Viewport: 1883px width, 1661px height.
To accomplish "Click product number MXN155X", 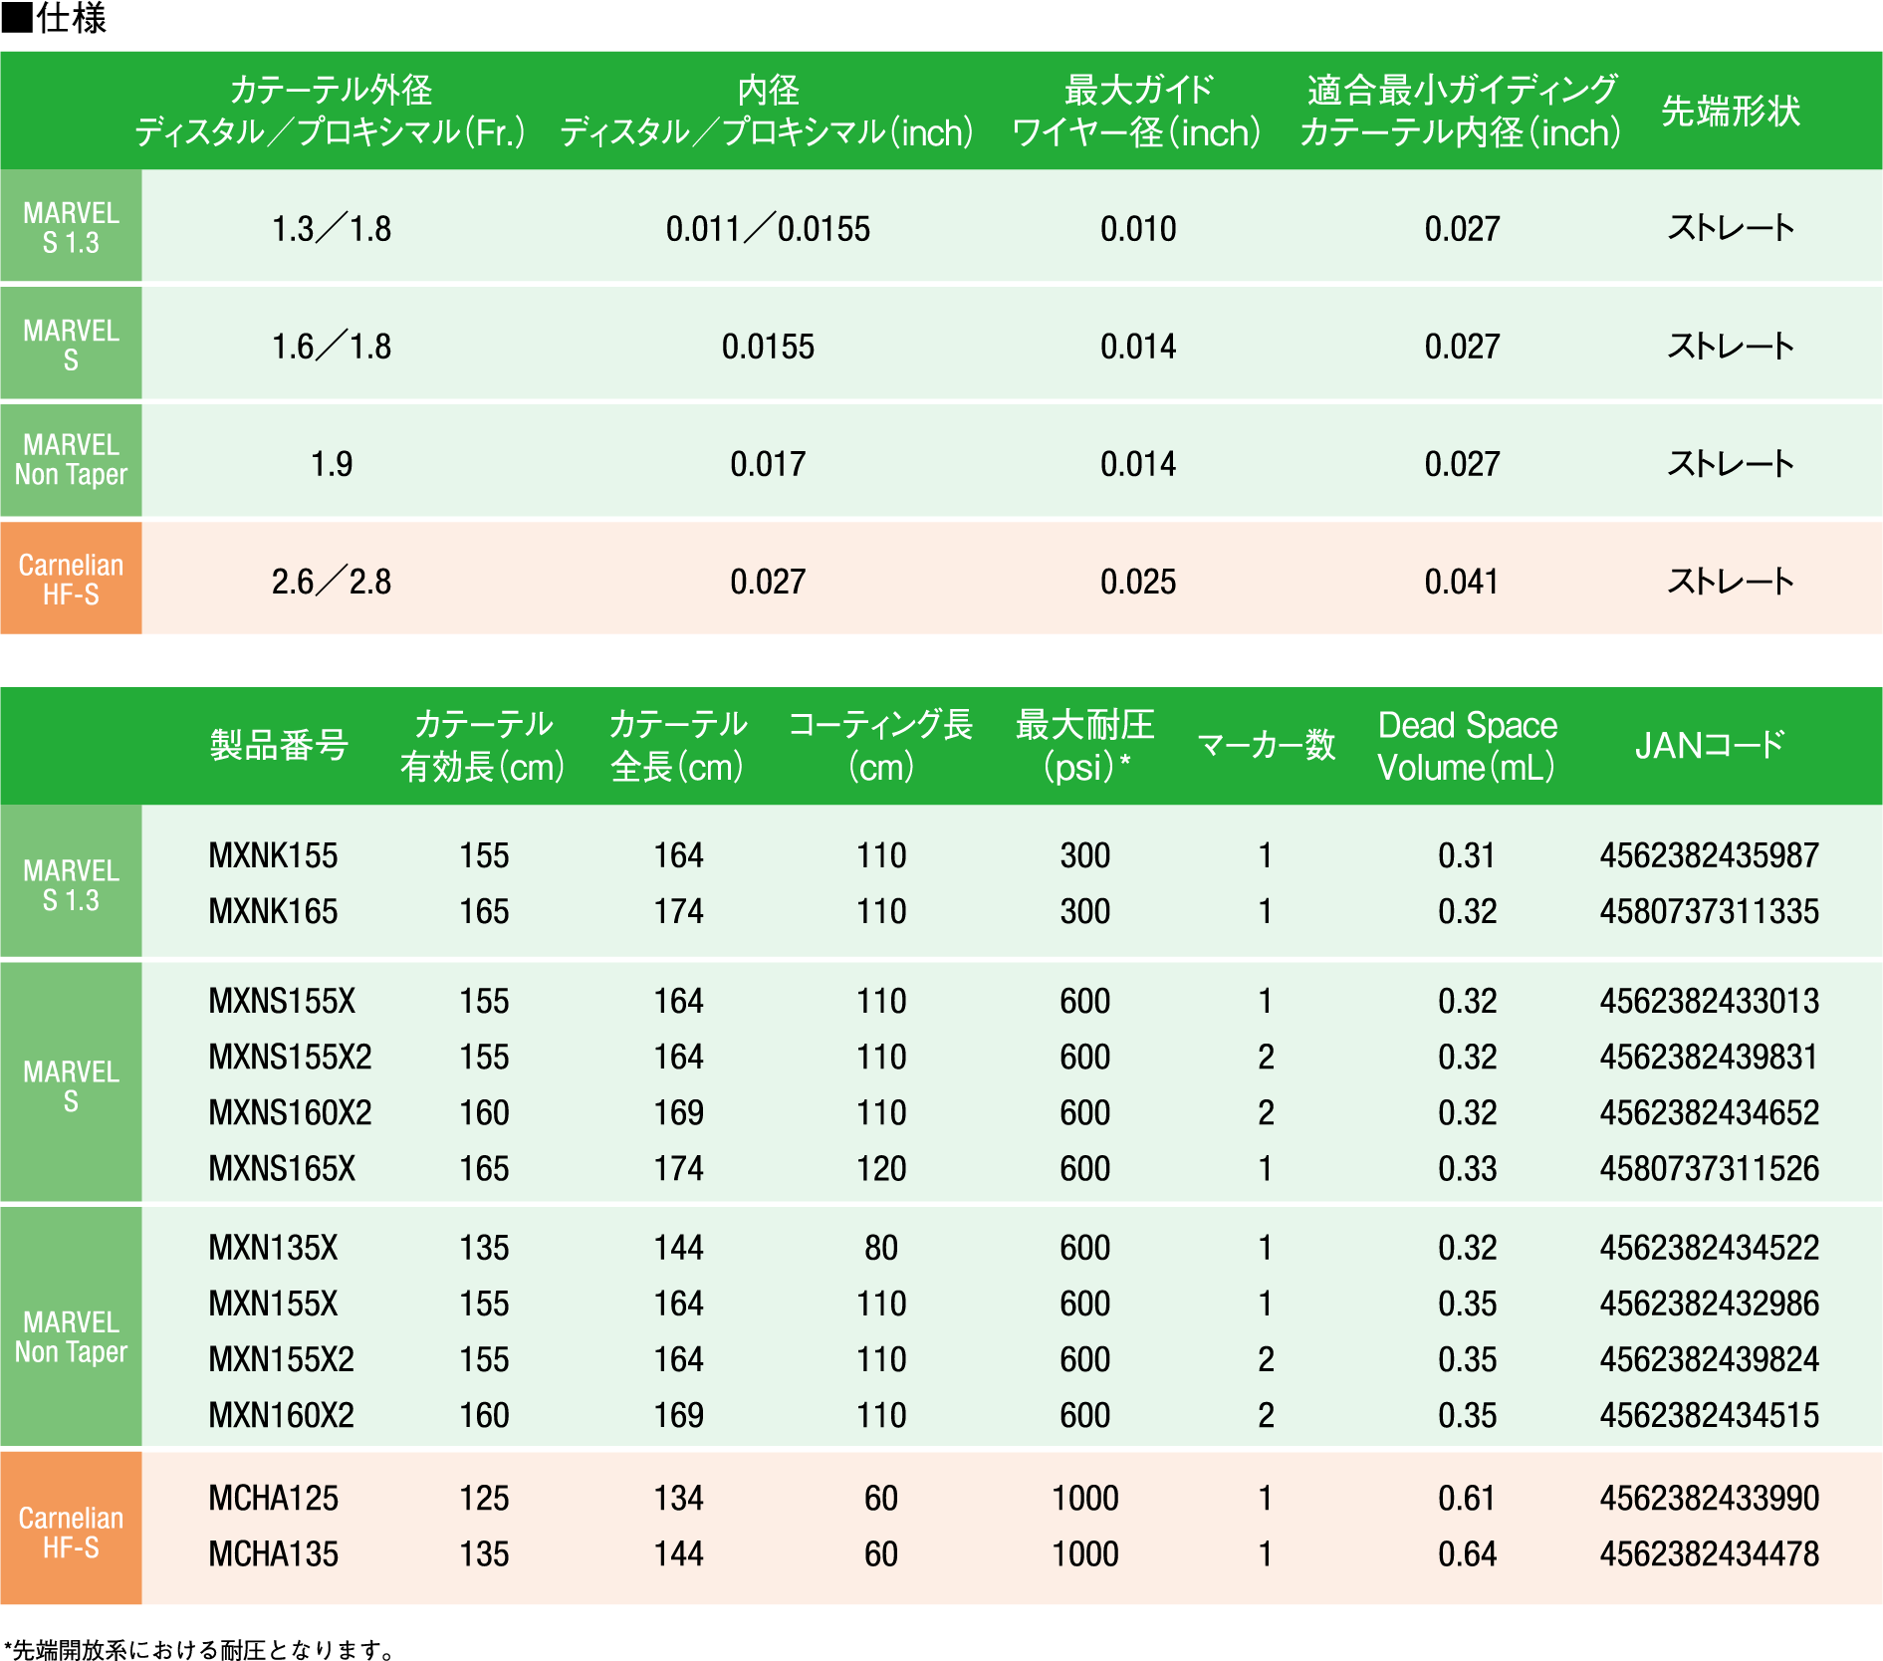I will tap(273, 1304).
